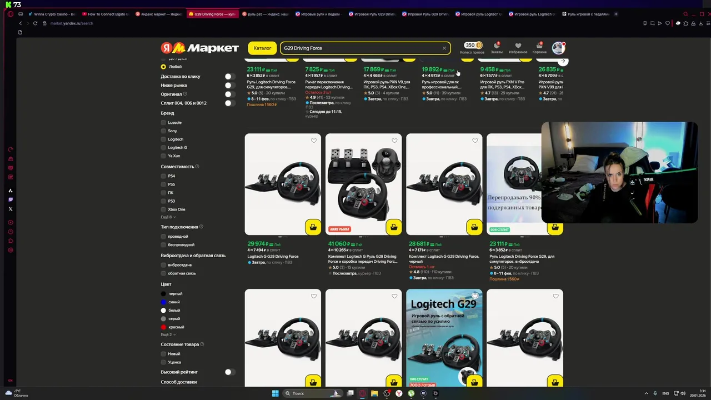Viewport: 711px width, 400px height.
Task: Check the PS5 compatibility checkbox
Action: pos(163,184)
